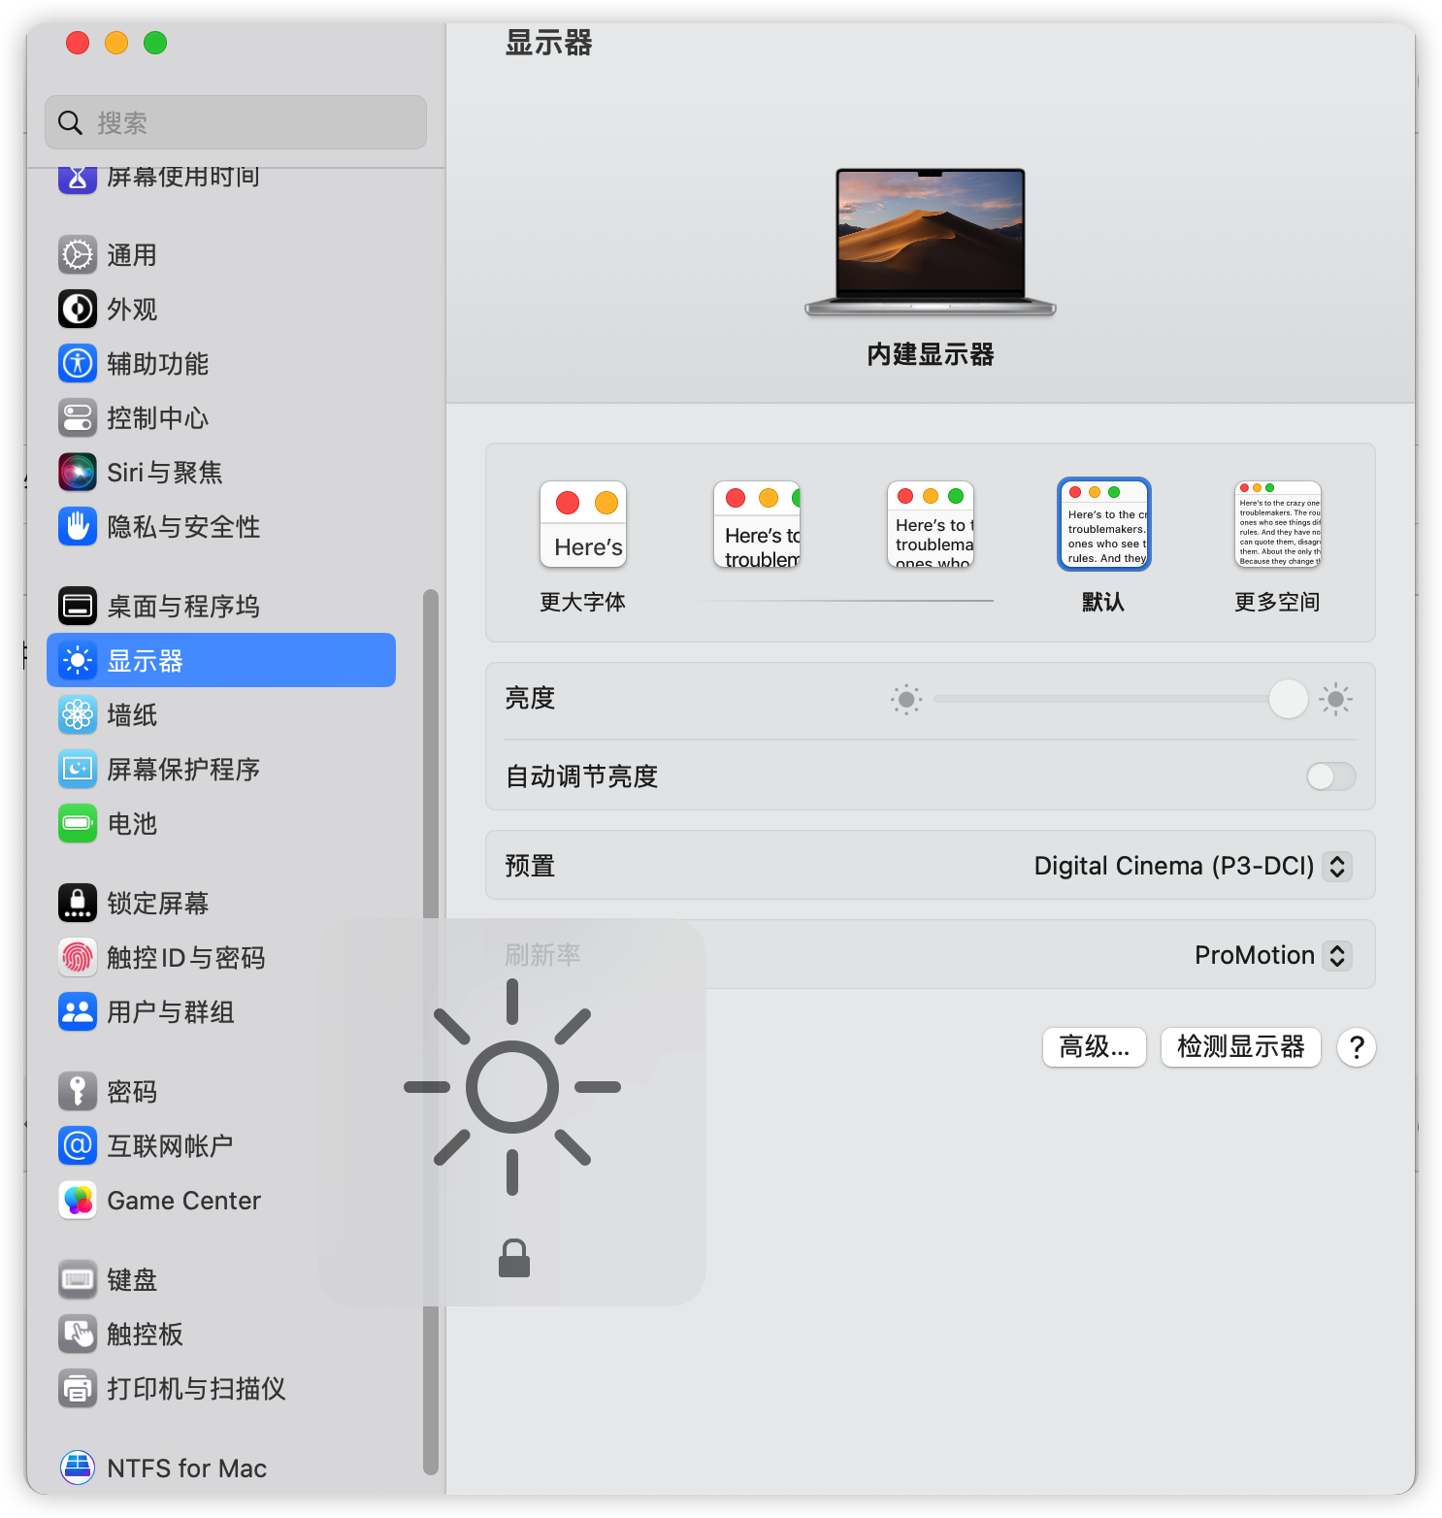1442x1518 pixels.
Task: Click the Siri与聚焦 sidebar label
Action: pos(165,473)
